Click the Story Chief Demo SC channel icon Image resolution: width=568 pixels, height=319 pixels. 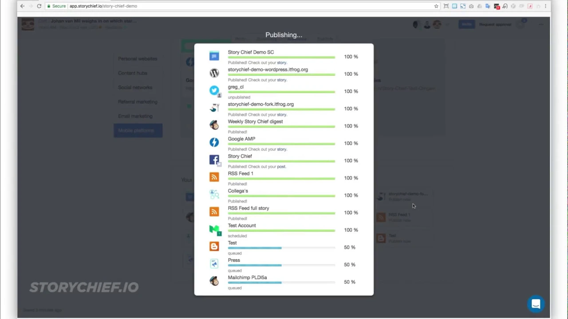pos(214,56)
